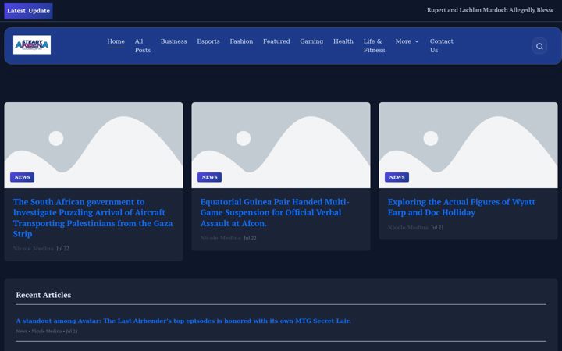Open the Health category
Image resolution: width=562 pixels, height=351 pixels.
343,41
